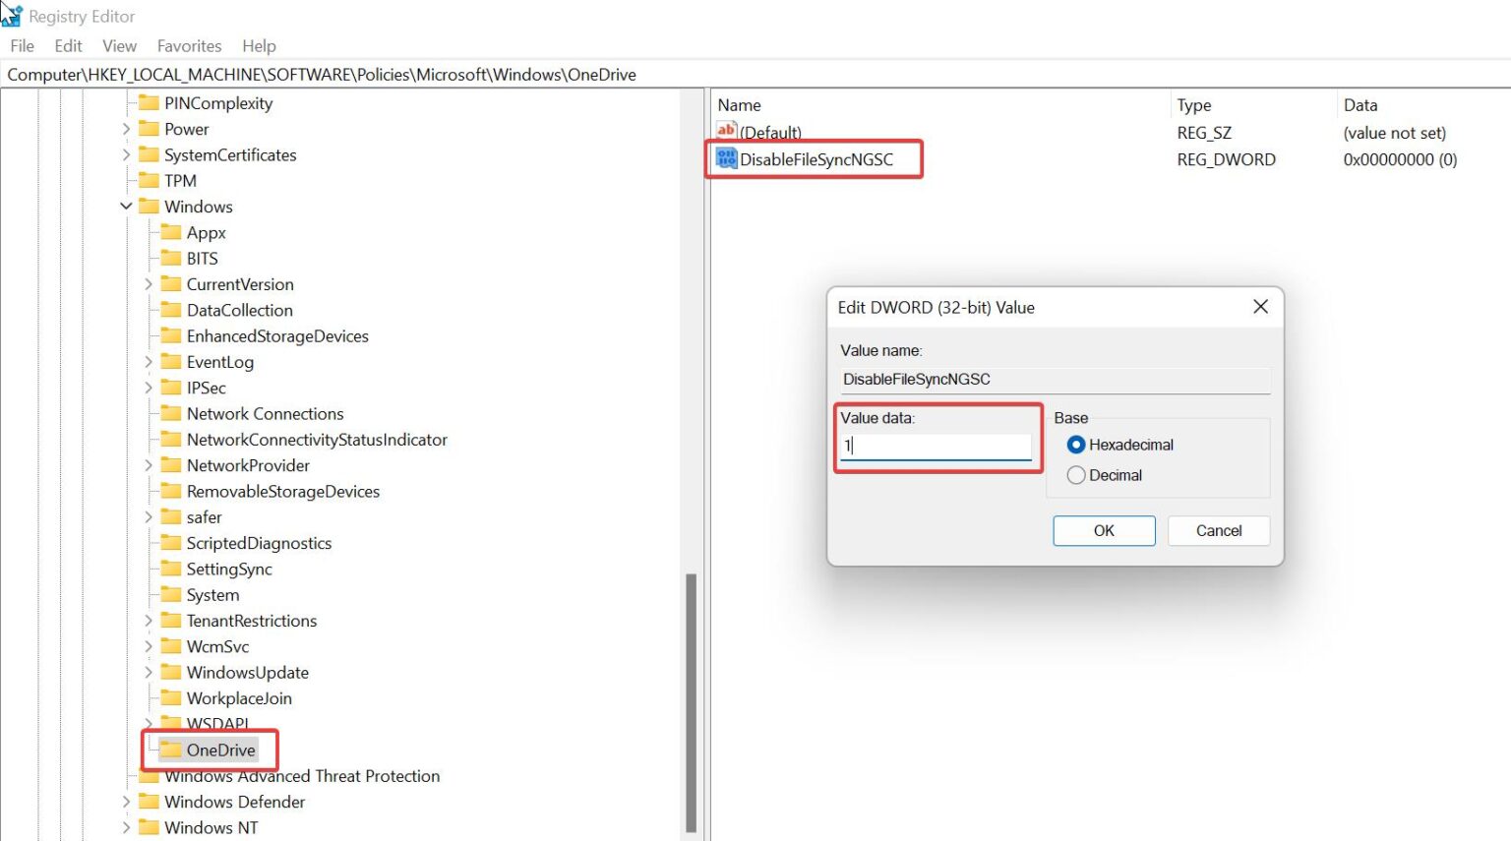Click inside the Value data field

935,448
